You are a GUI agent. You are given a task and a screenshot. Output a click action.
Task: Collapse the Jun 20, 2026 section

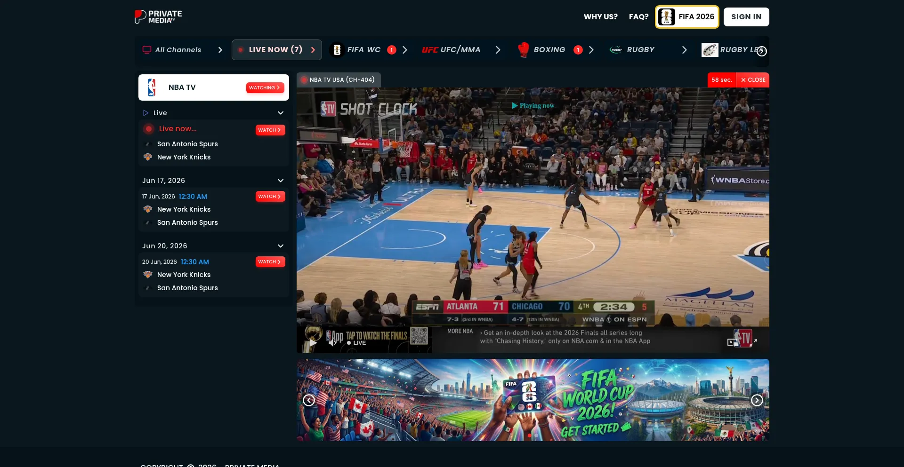click(281, 246)
